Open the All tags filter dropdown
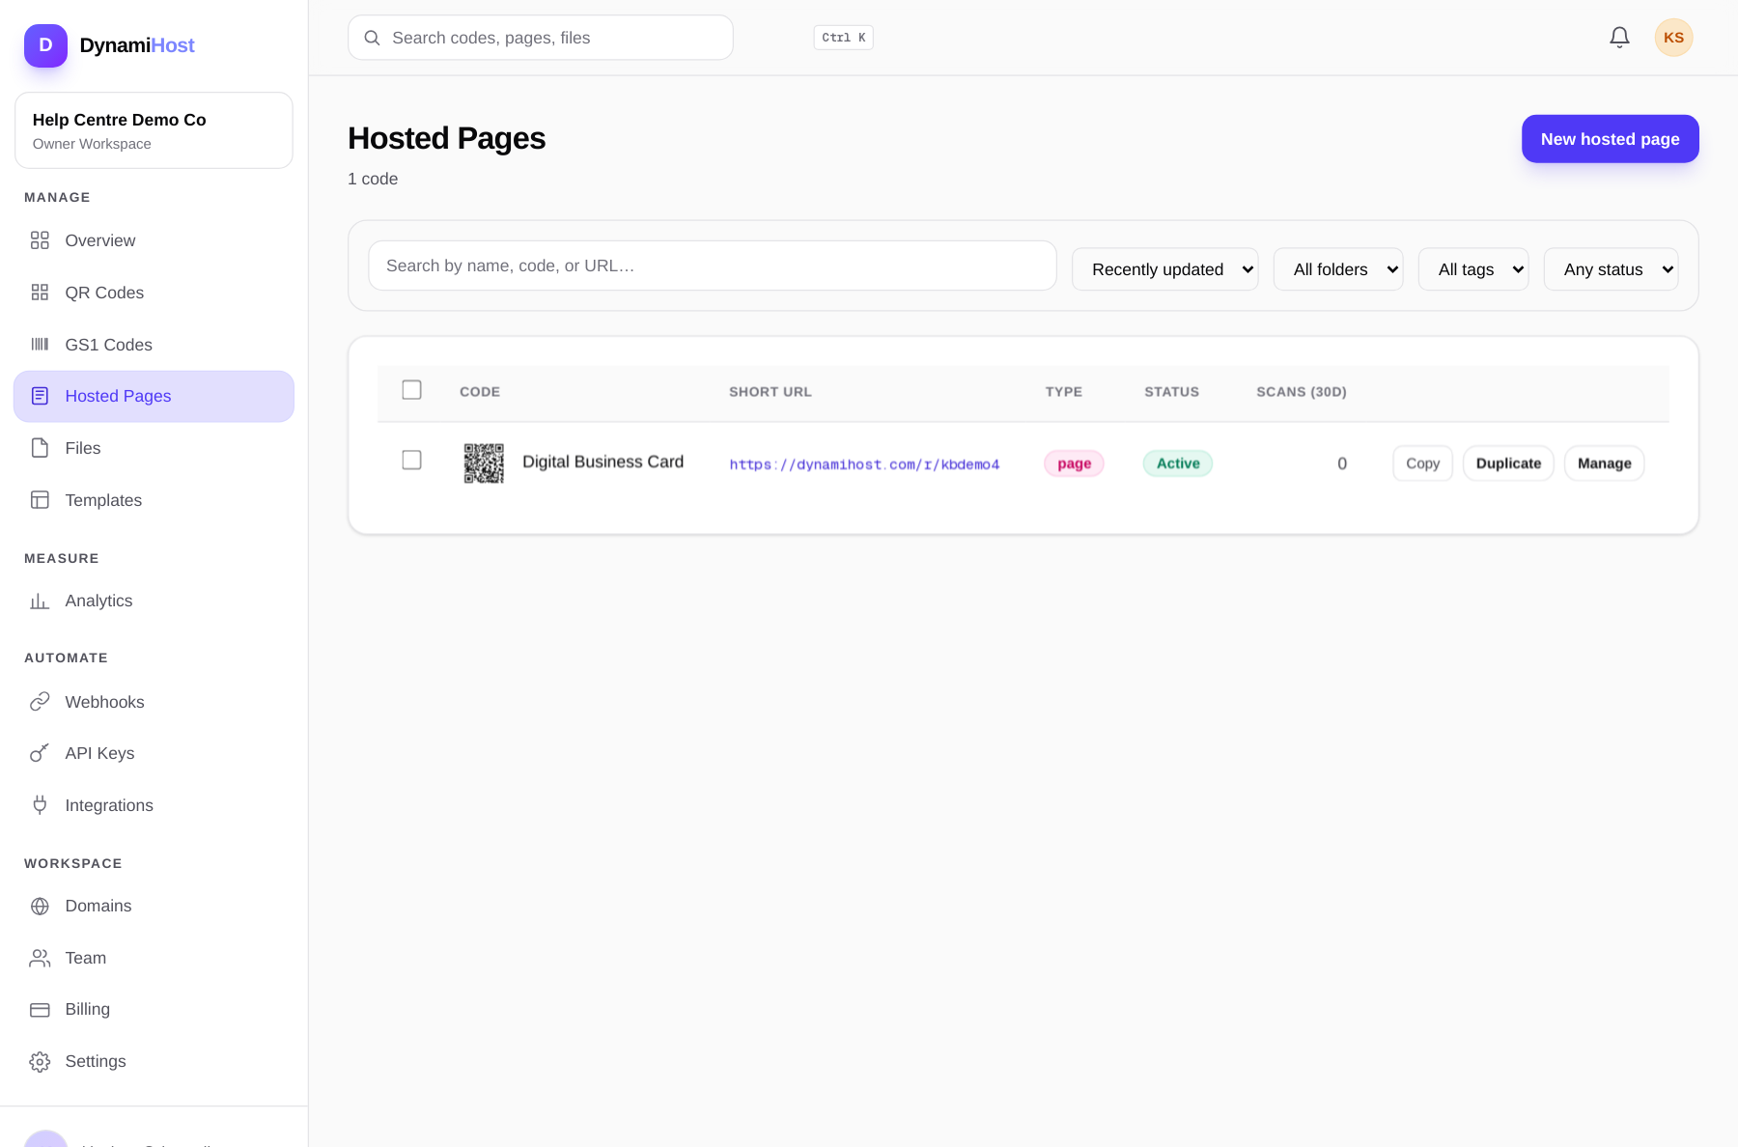This screenshot has width=1738, height=1147. 1472,269
